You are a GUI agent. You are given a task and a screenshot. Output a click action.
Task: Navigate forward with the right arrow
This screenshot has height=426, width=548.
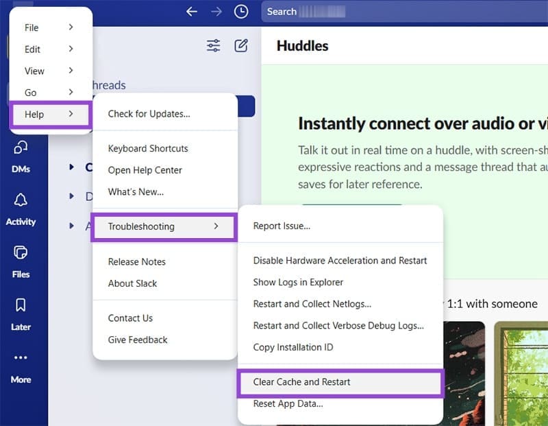(216, 12)
